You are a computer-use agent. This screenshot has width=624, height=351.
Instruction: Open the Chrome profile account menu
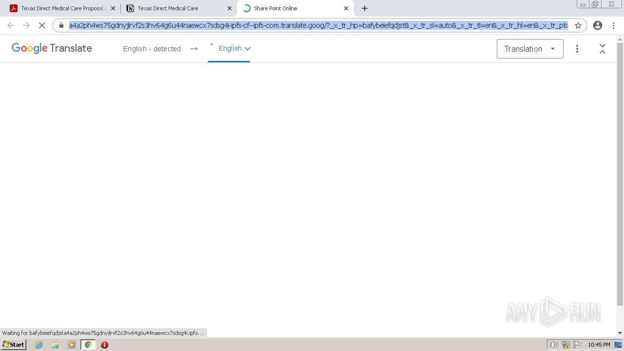point(598,25)
